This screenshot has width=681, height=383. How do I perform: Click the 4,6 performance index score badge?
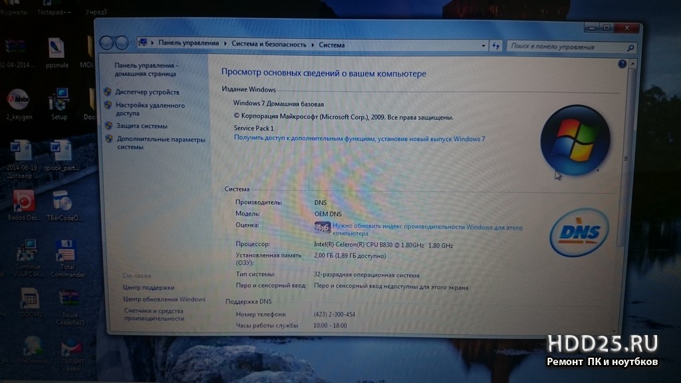[x=322, y=228]
